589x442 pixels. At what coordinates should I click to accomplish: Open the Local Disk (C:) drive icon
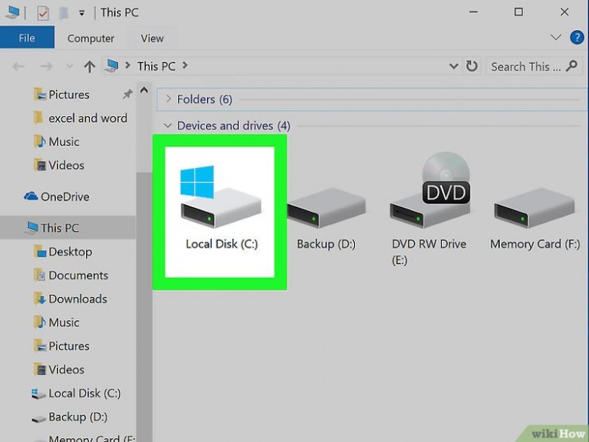point(220,197)
